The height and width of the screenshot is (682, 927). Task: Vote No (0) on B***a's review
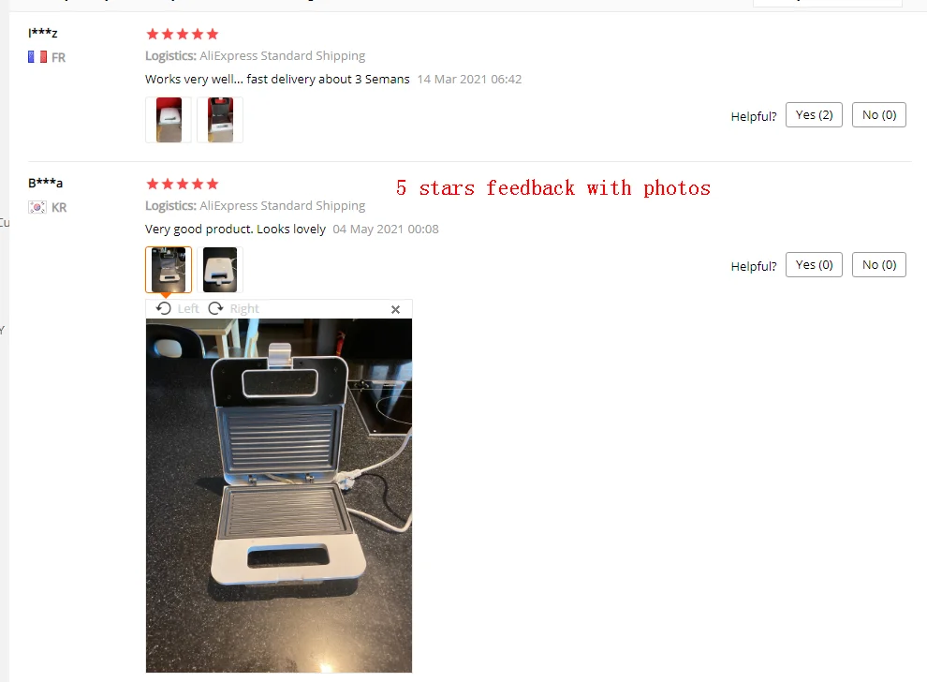[x=879, y=264]
